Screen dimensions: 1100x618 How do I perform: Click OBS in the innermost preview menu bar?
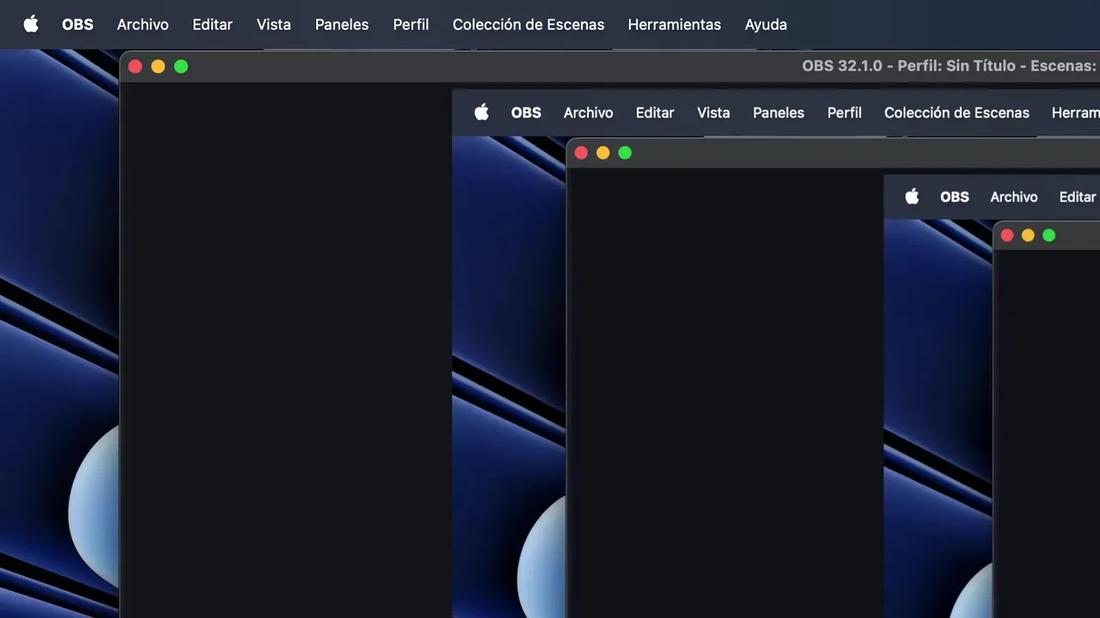(x=955, y=197)
